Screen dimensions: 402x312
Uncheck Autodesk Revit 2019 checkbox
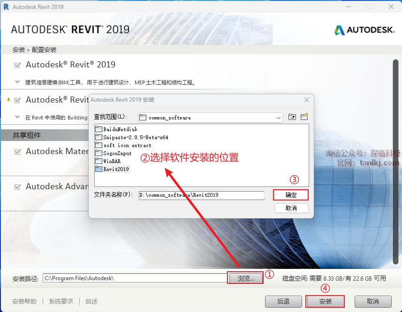(x=17, y=65)
